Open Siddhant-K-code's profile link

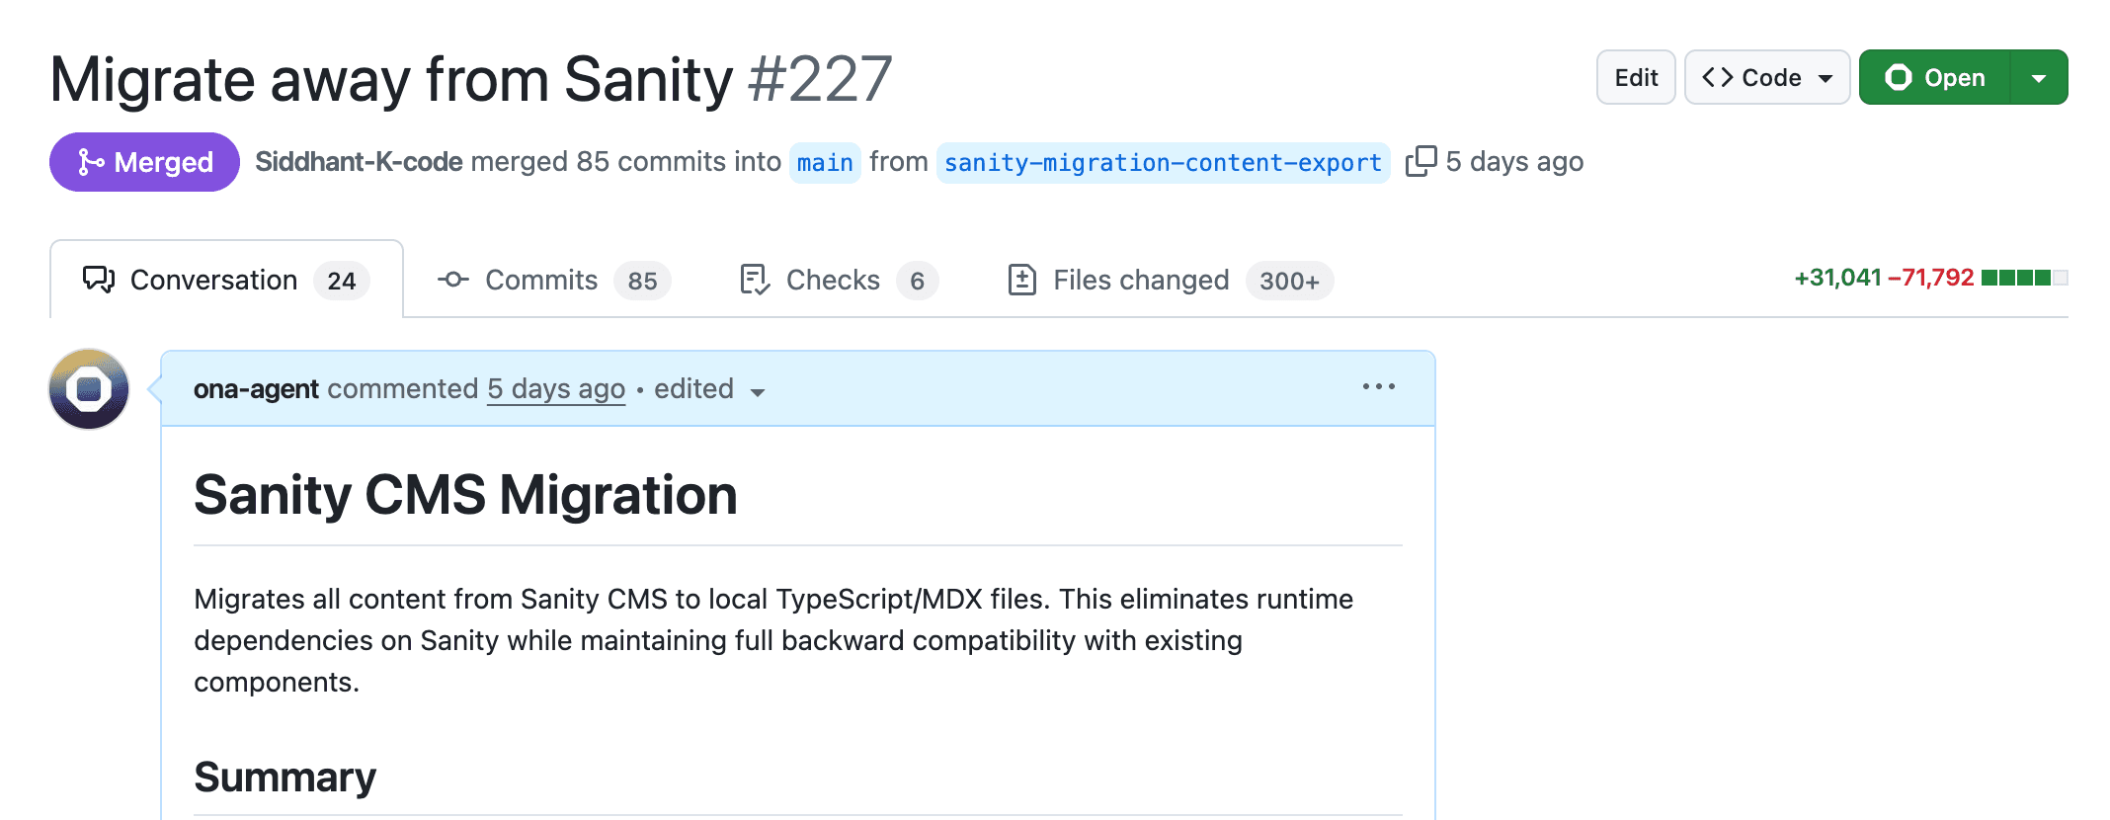359,161
